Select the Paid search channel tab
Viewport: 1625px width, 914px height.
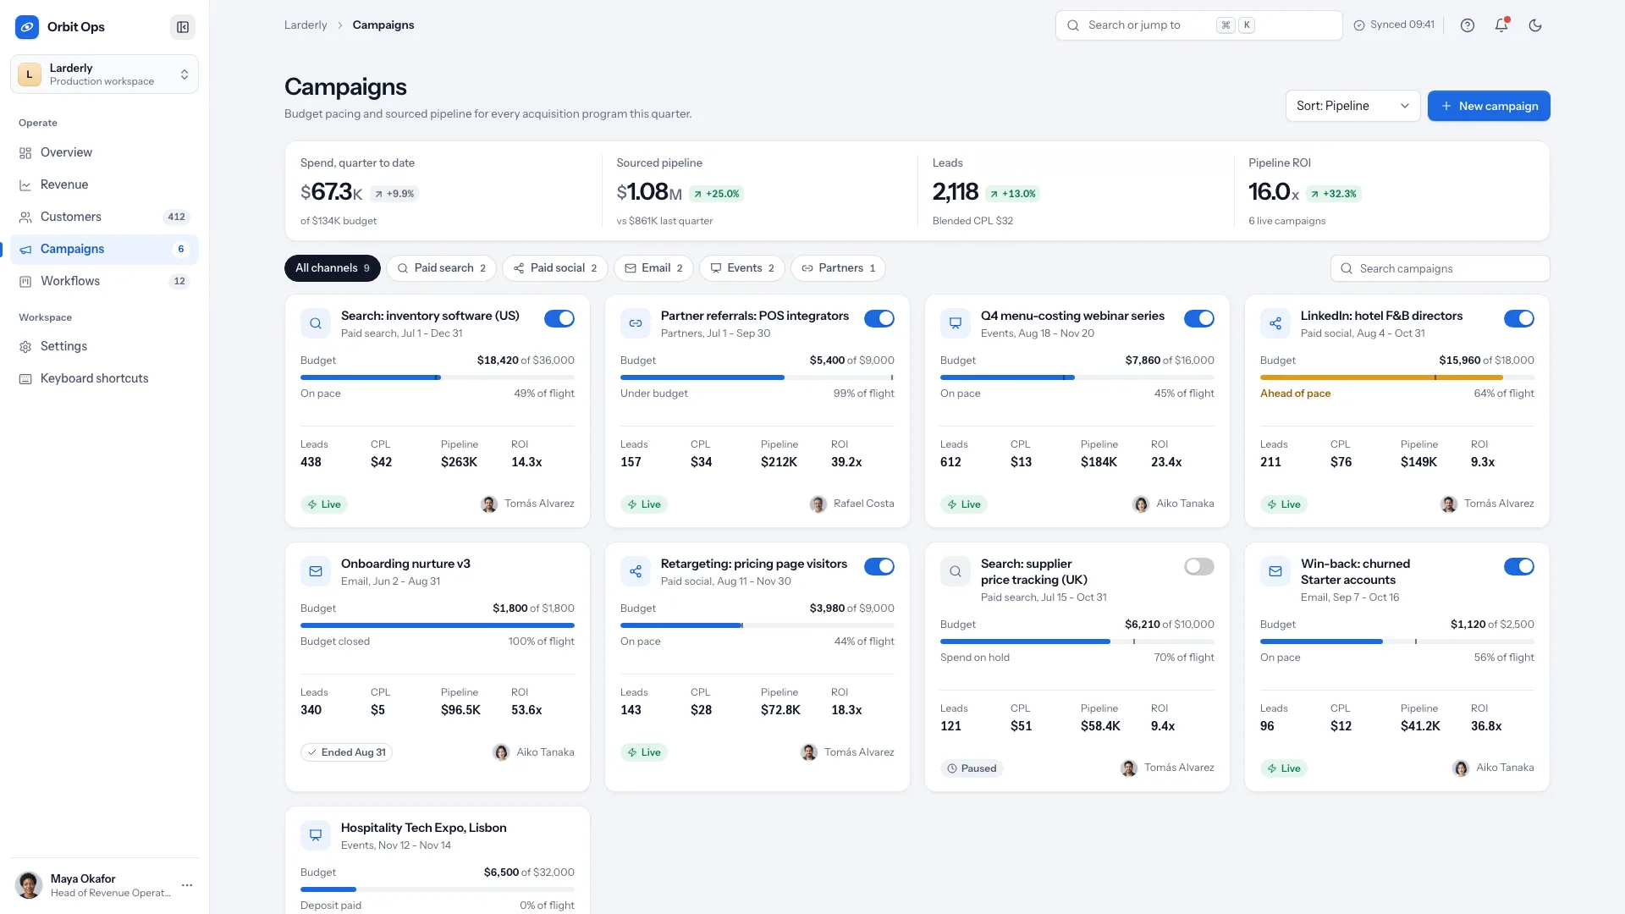(441, 268)
